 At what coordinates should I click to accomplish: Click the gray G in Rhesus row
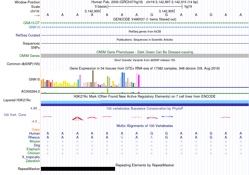coord(122,137)
